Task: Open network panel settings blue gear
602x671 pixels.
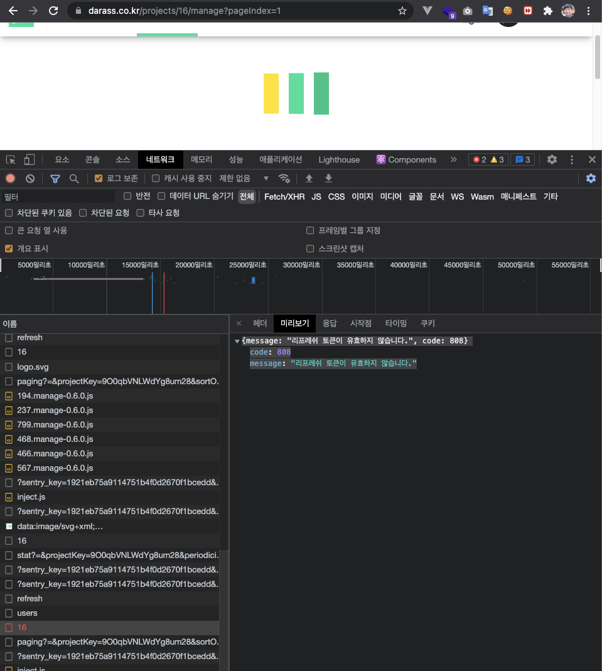Action: tap(591, 178)
